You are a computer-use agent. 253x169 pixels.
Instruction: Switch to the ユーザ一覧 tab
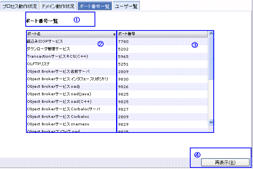126,6
